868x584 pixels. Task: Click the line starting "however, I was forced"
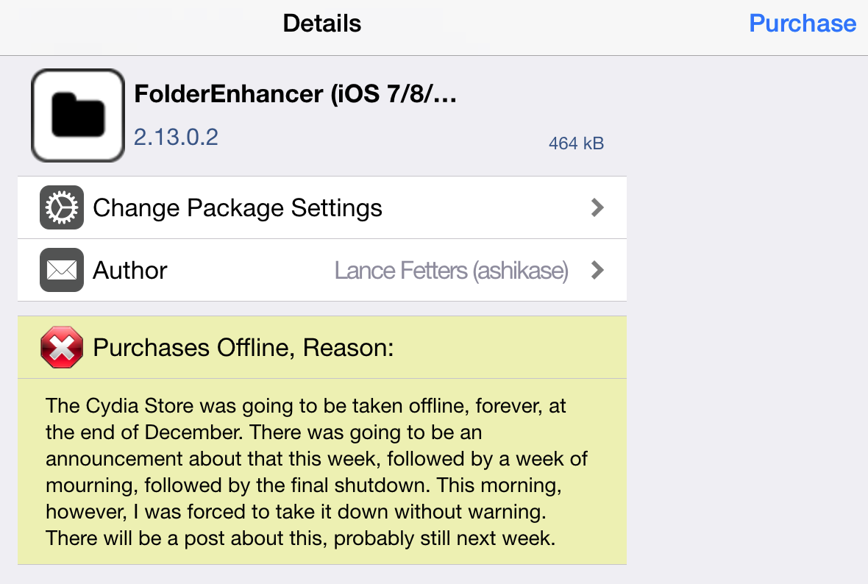tap(297, 511)
